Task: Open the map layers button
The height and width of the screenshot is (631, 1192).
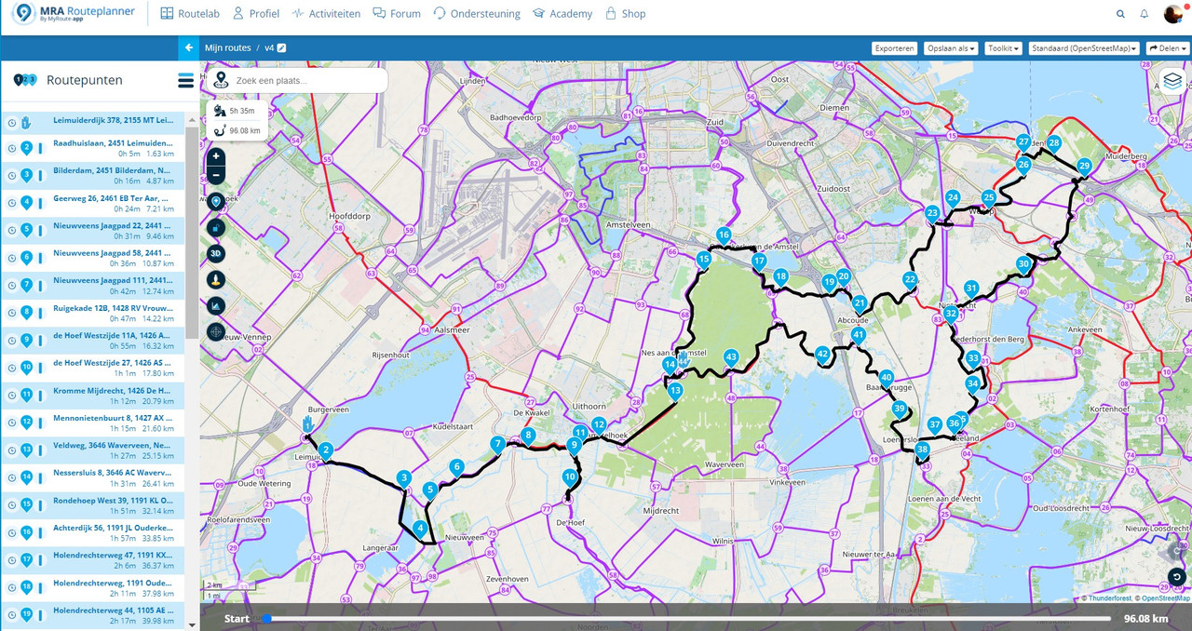Action: [x=1172, y=81]
